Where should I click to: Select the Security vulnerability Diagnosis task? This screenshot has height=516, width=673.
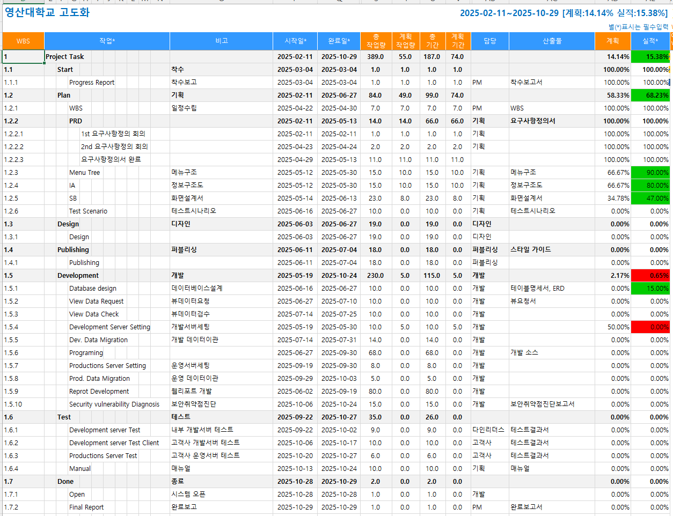(114, 404)
